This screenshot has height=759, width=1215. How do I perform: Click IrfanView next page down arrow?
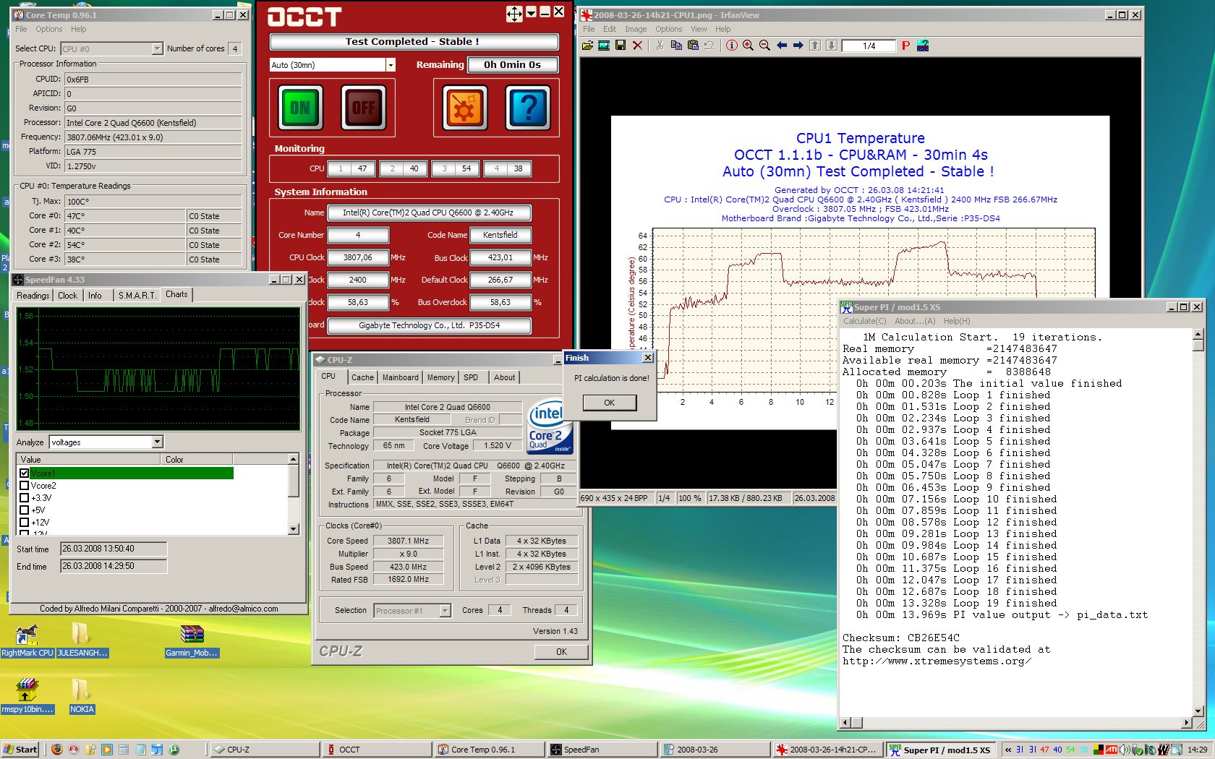coord(832,46)
